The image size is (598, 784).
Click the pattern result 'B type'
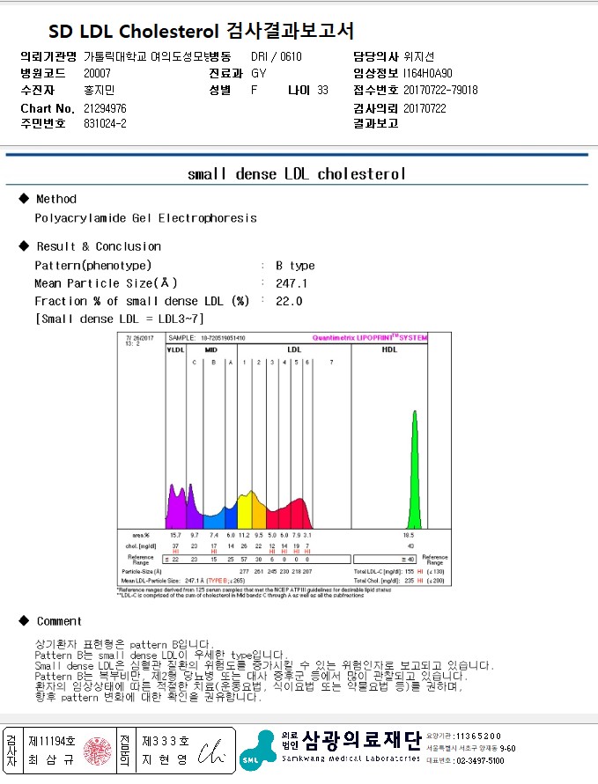(x=295, y=266)
